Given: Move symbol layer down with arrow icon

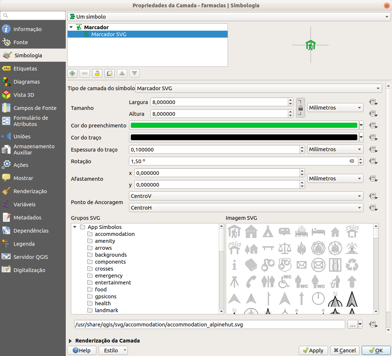Looking at the screenshot, I should click(134, 73).
